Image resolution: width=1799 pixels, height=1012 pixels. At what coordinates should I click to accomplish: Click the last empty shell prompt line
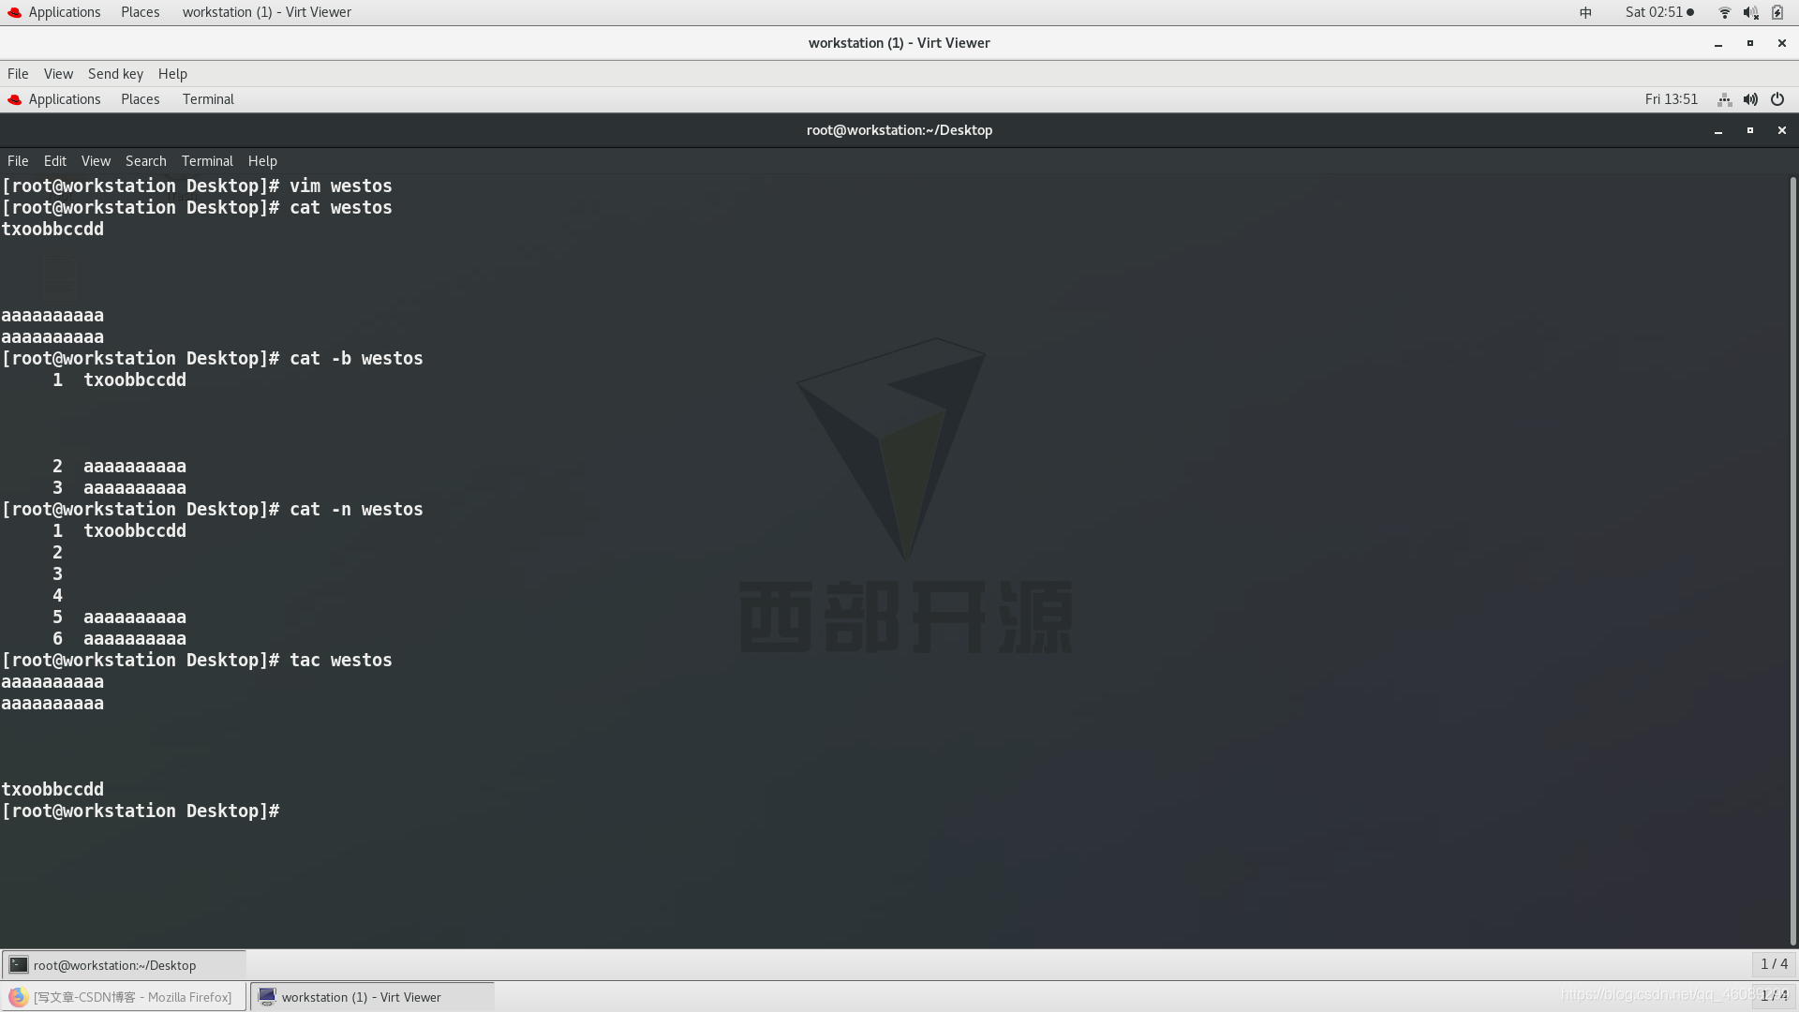click(141, 811)
